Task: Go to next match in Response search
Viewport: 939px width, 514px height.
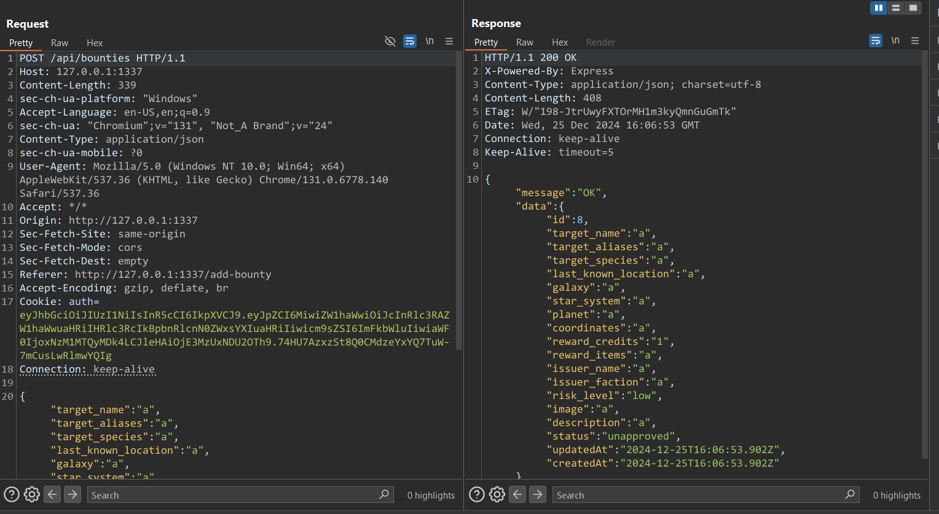Action: click(538, 494)
